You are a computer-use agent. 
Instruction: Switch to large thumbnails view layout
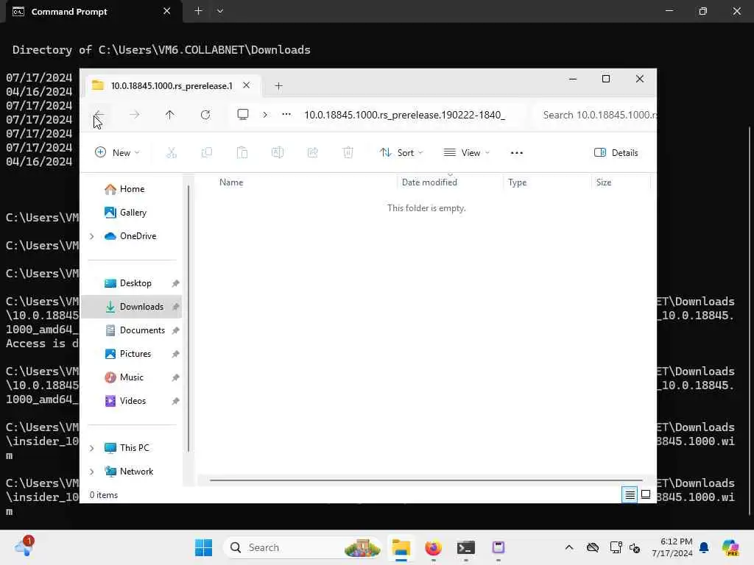[x=646, y=494]
